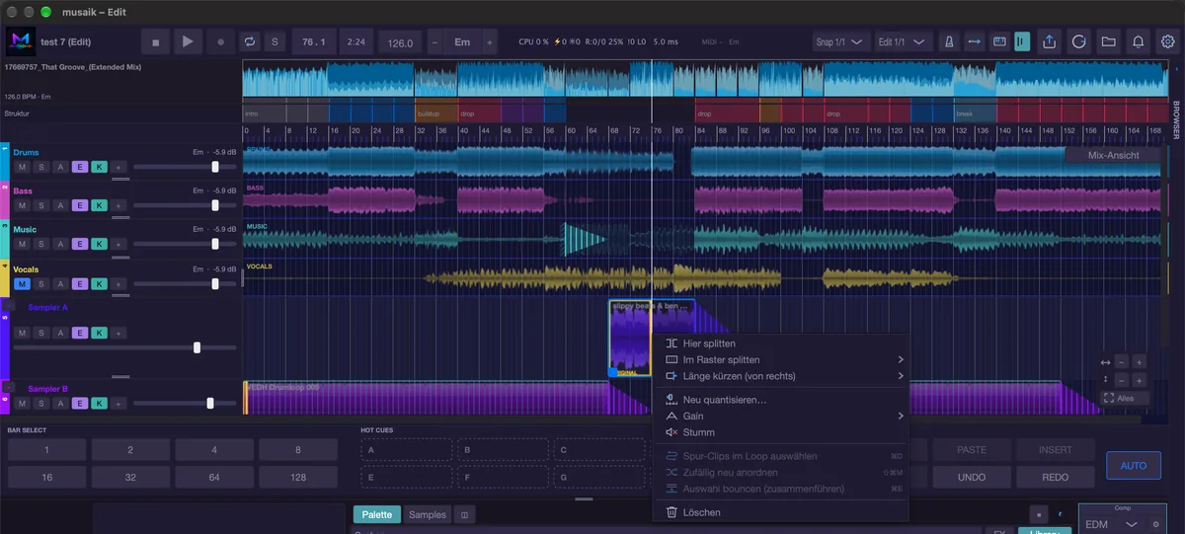Select bar length 128 in Bar Select
Screen dimensions: 1185x534
297,477
